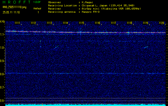Image resolution: width=168 pixels, height=106 pixels.
Task: Click the 0.7 frequency axis label
Action: 2,87
